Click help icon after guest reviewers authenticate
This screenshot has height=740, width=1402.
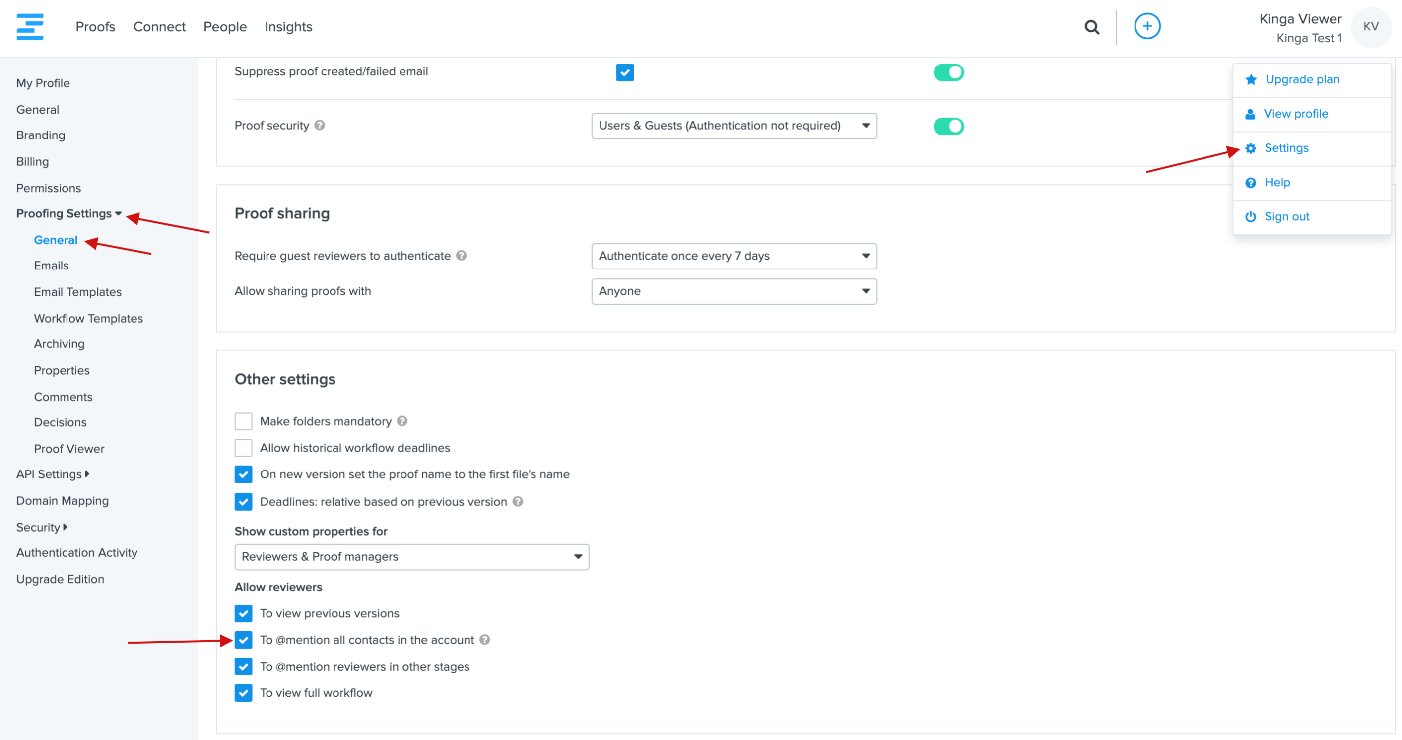461,255
